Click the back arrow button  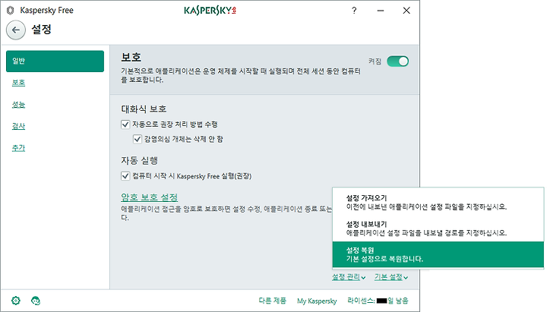(16, 30)
